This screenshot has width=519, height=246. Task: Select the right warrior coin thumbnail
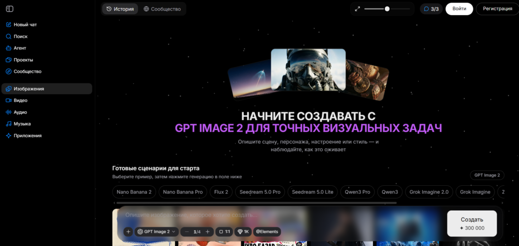click(367, 79)
